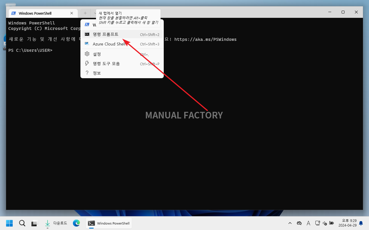Open network status tray icon
This screenshot has height=230, width=369.
point(317,223)
